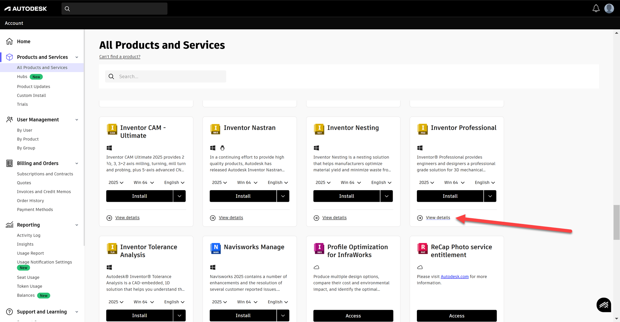The height and width of the screenshot is (322, 620).
Task: Click the scrollbar up arrow
Action: [x=616, y=33]
